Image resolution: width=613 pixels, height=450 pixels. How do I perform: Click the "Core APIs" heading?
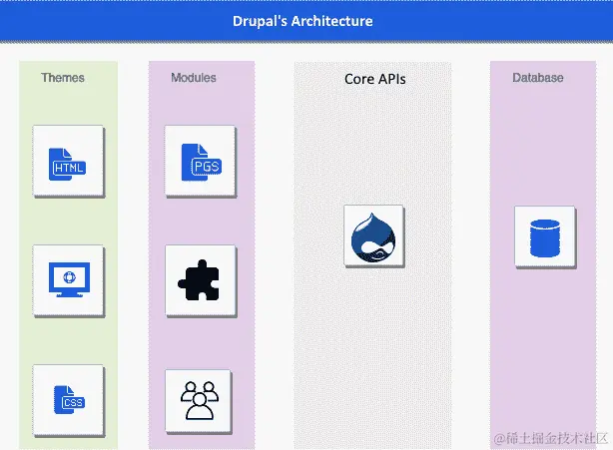point(375,79)
